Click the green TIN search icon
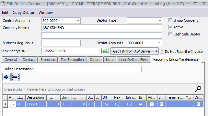The width and height of the screenshot is (208, 116). coord(105,51)
